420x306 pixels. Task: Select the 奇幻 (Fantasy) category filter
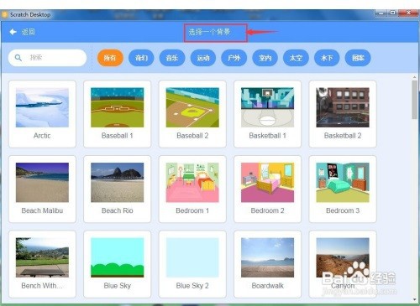141,58
